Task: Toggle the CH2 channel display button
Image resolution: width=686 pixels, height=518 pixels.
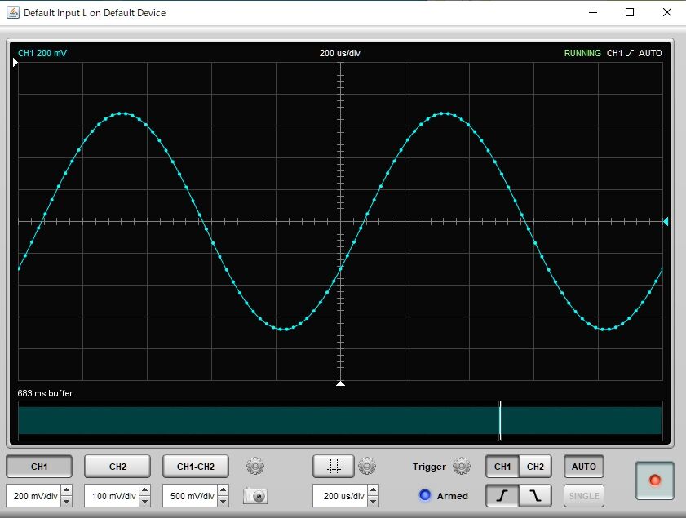Action: tap(117, 467)
